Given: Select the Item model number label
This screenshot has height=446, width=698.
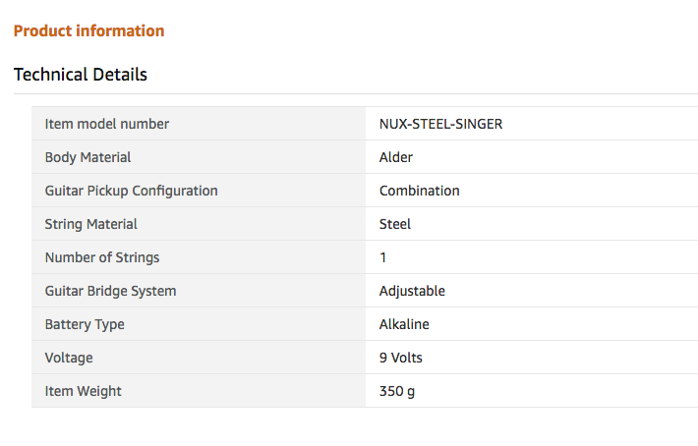Looking at the screenshot, I should [x=107, y=124].
